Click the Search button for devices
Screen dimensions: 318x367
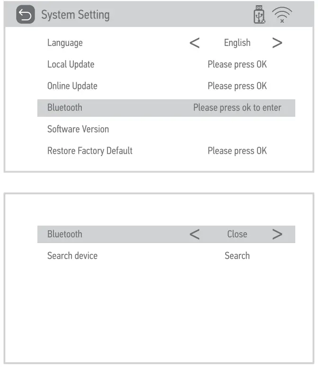pyautogui.click(x=237, y=256)
